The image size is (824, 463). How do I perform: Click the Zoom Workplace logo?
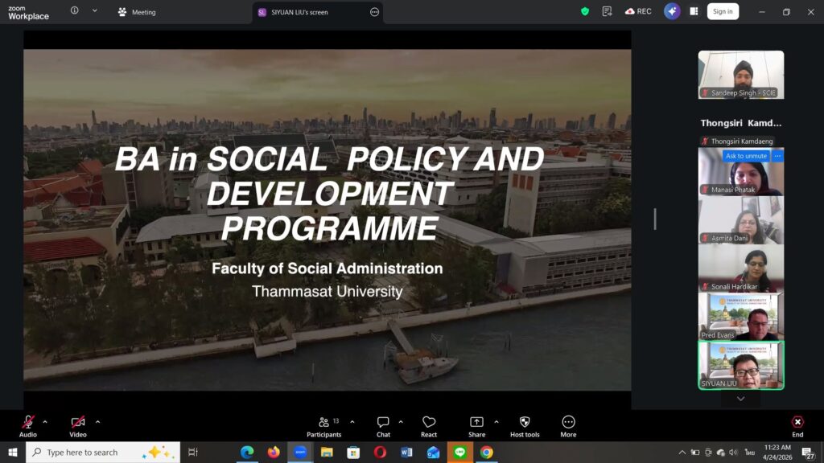[x=28, y=13]
